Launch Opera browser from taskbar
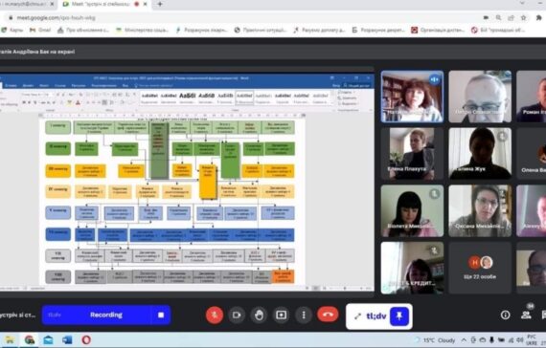Image resolution: width=546 pixels, height=348 pixels. (86, 339)
